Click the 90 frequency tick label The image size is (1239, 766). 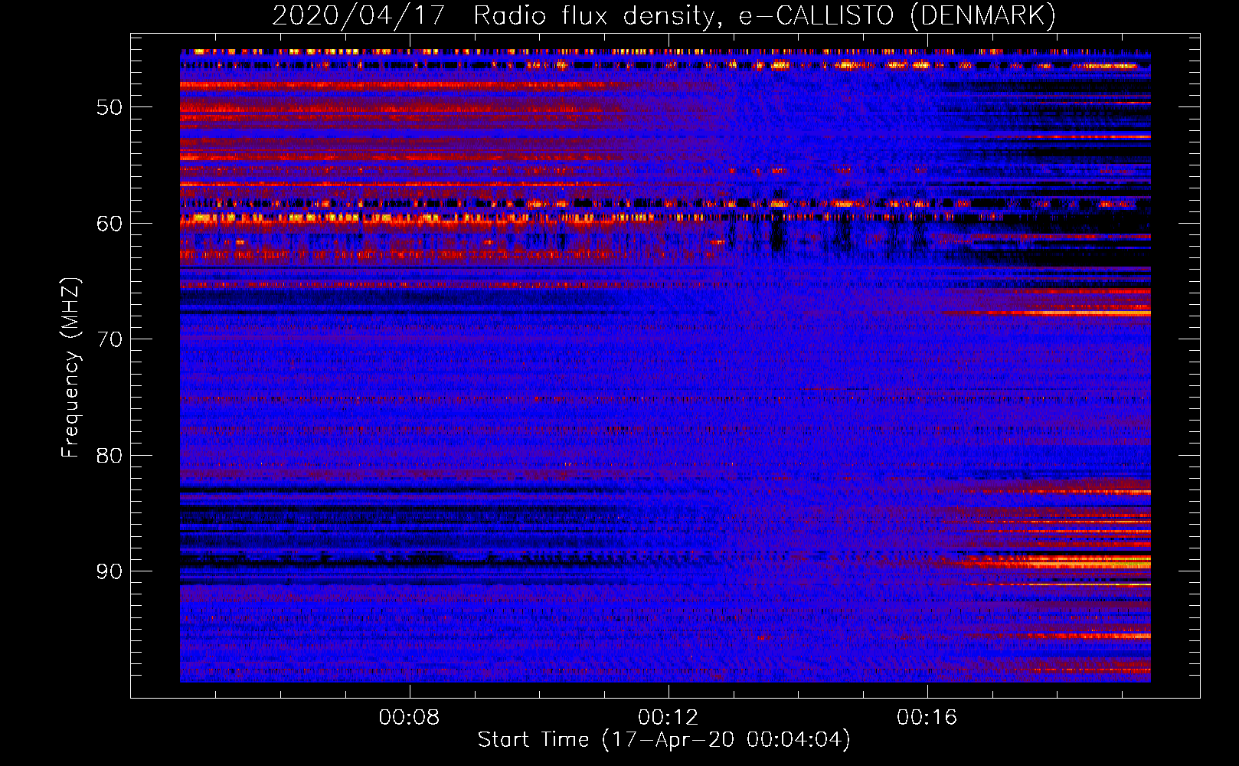coord(110,571)
